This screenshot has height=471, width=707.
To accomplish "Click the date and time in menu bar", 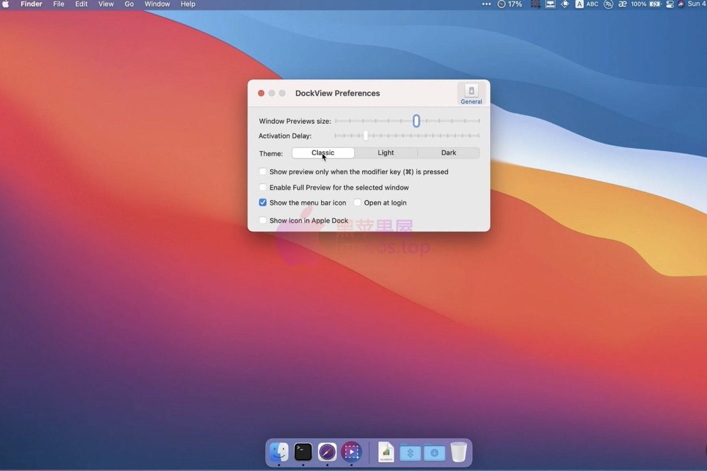I will tap(696, 4).
